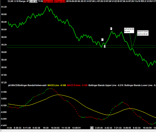Click the 7:21:32 time axis label

(118, 128)
